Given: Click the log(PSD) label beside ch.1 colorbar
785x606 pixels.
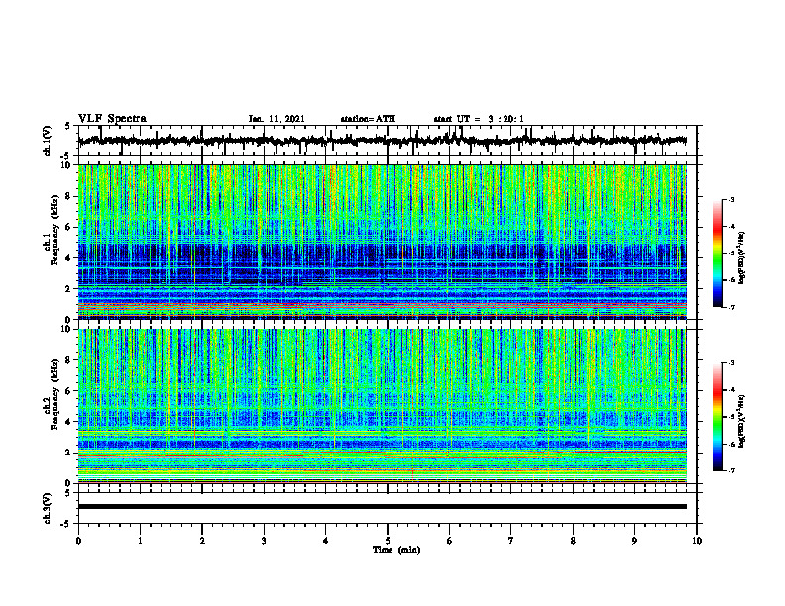Looking at the screenshot, I should (x=742, y=258).
